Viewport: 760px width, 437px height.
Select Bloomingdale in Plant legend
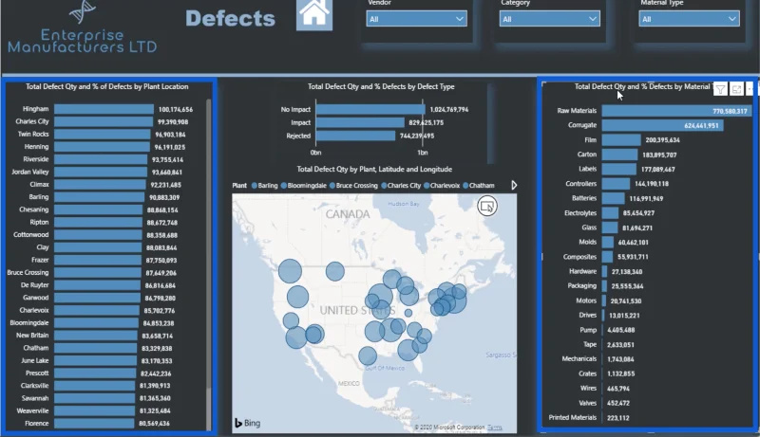[x=304, y=186]
